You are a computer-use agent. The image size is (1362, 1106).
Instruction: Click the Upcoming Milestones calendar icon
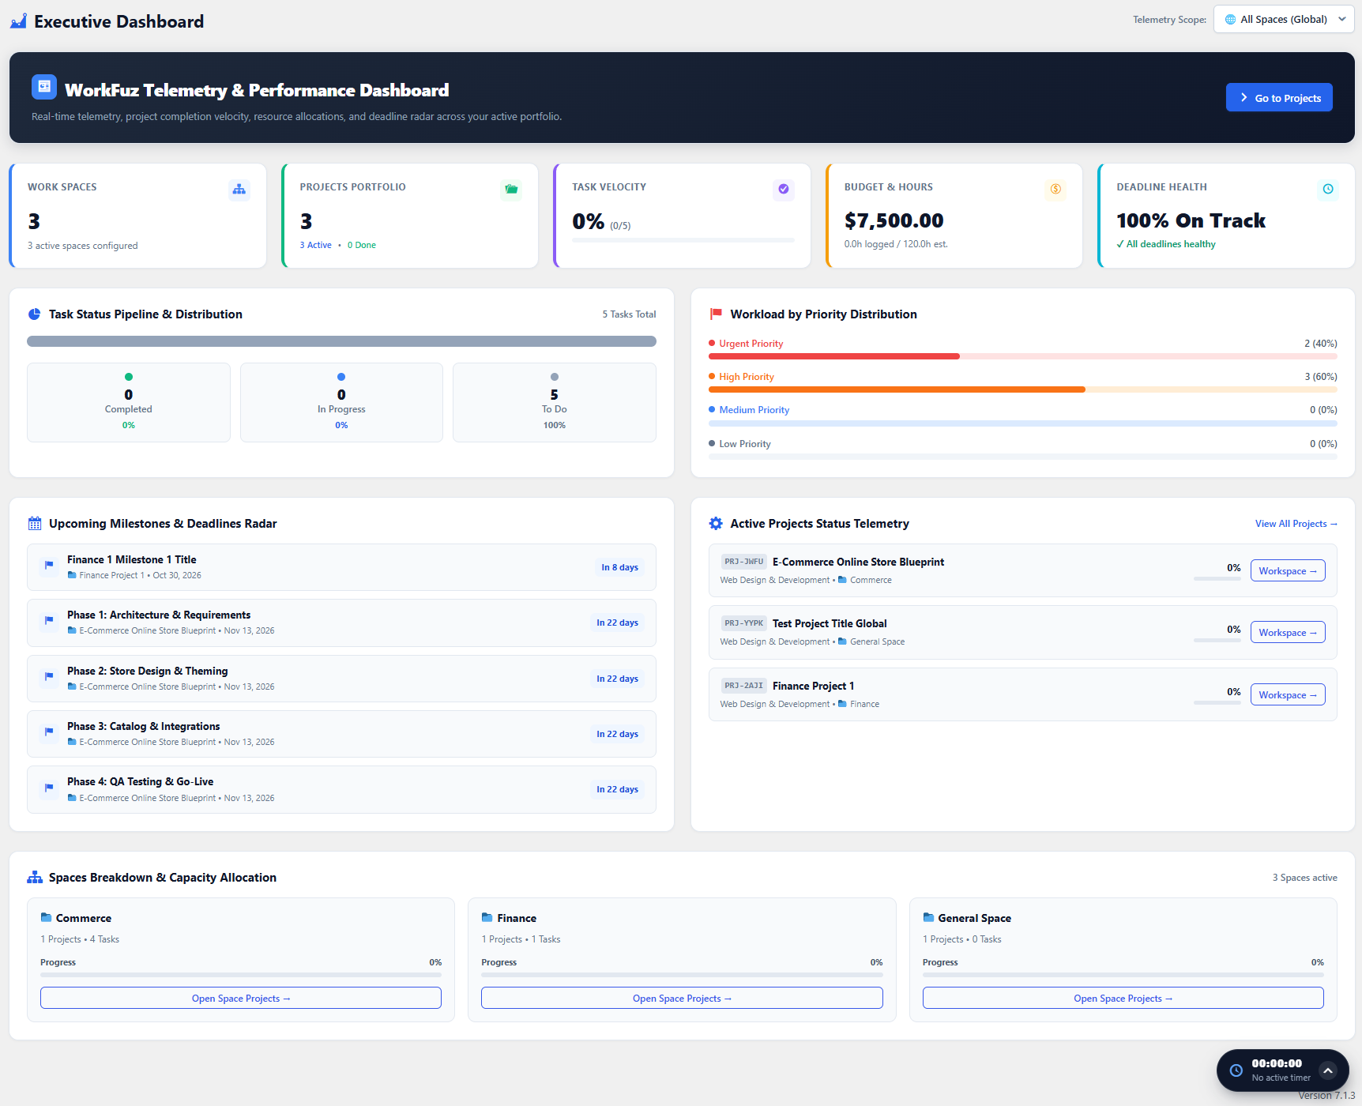(x=35, y=524)
